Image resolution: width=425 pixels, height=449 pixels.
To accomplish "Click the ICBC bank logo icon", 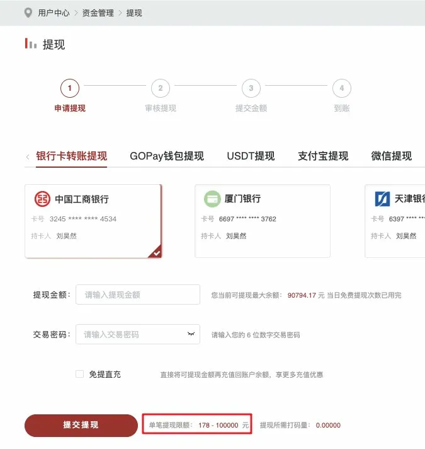I will point(42,199).
